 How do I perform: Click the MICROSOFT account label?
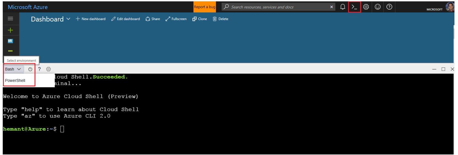435,9
